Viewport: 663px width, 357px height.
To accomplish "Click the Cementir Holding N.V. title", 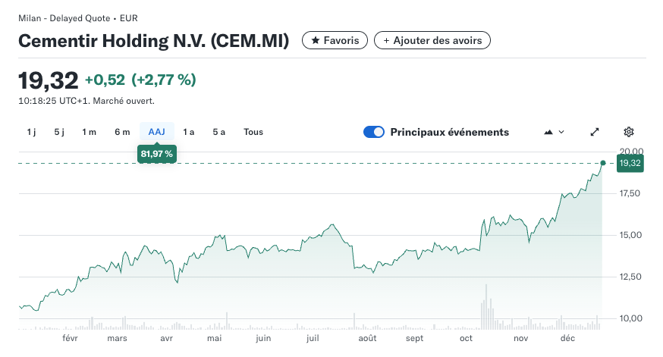I will point(154,41).
